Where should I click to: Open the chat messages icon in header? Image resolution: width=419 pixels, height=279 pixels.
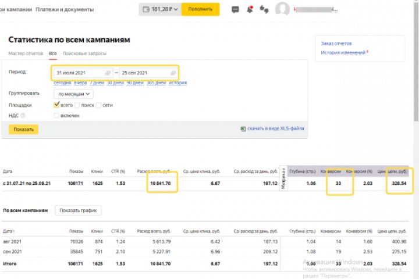pyautogui.click(x=235, y=9)
